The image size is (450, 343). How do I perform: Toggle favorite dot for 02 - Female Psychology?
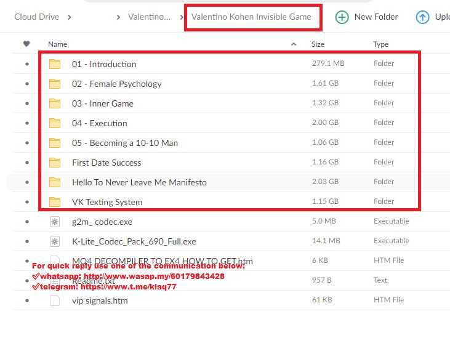27,84
